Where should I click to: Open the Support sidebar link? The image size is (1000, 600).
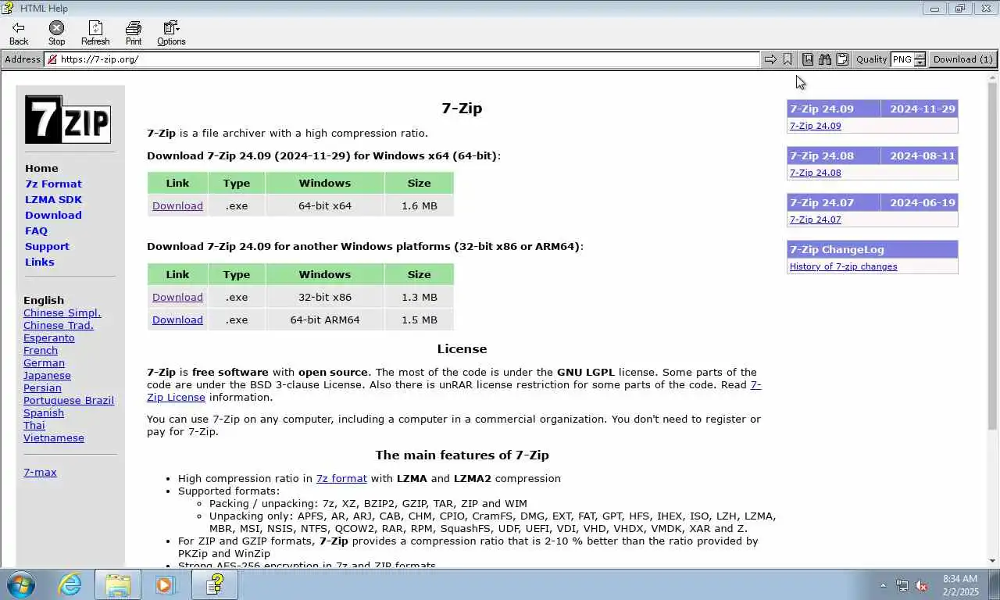pyautogui.click(x=47, y=246)
